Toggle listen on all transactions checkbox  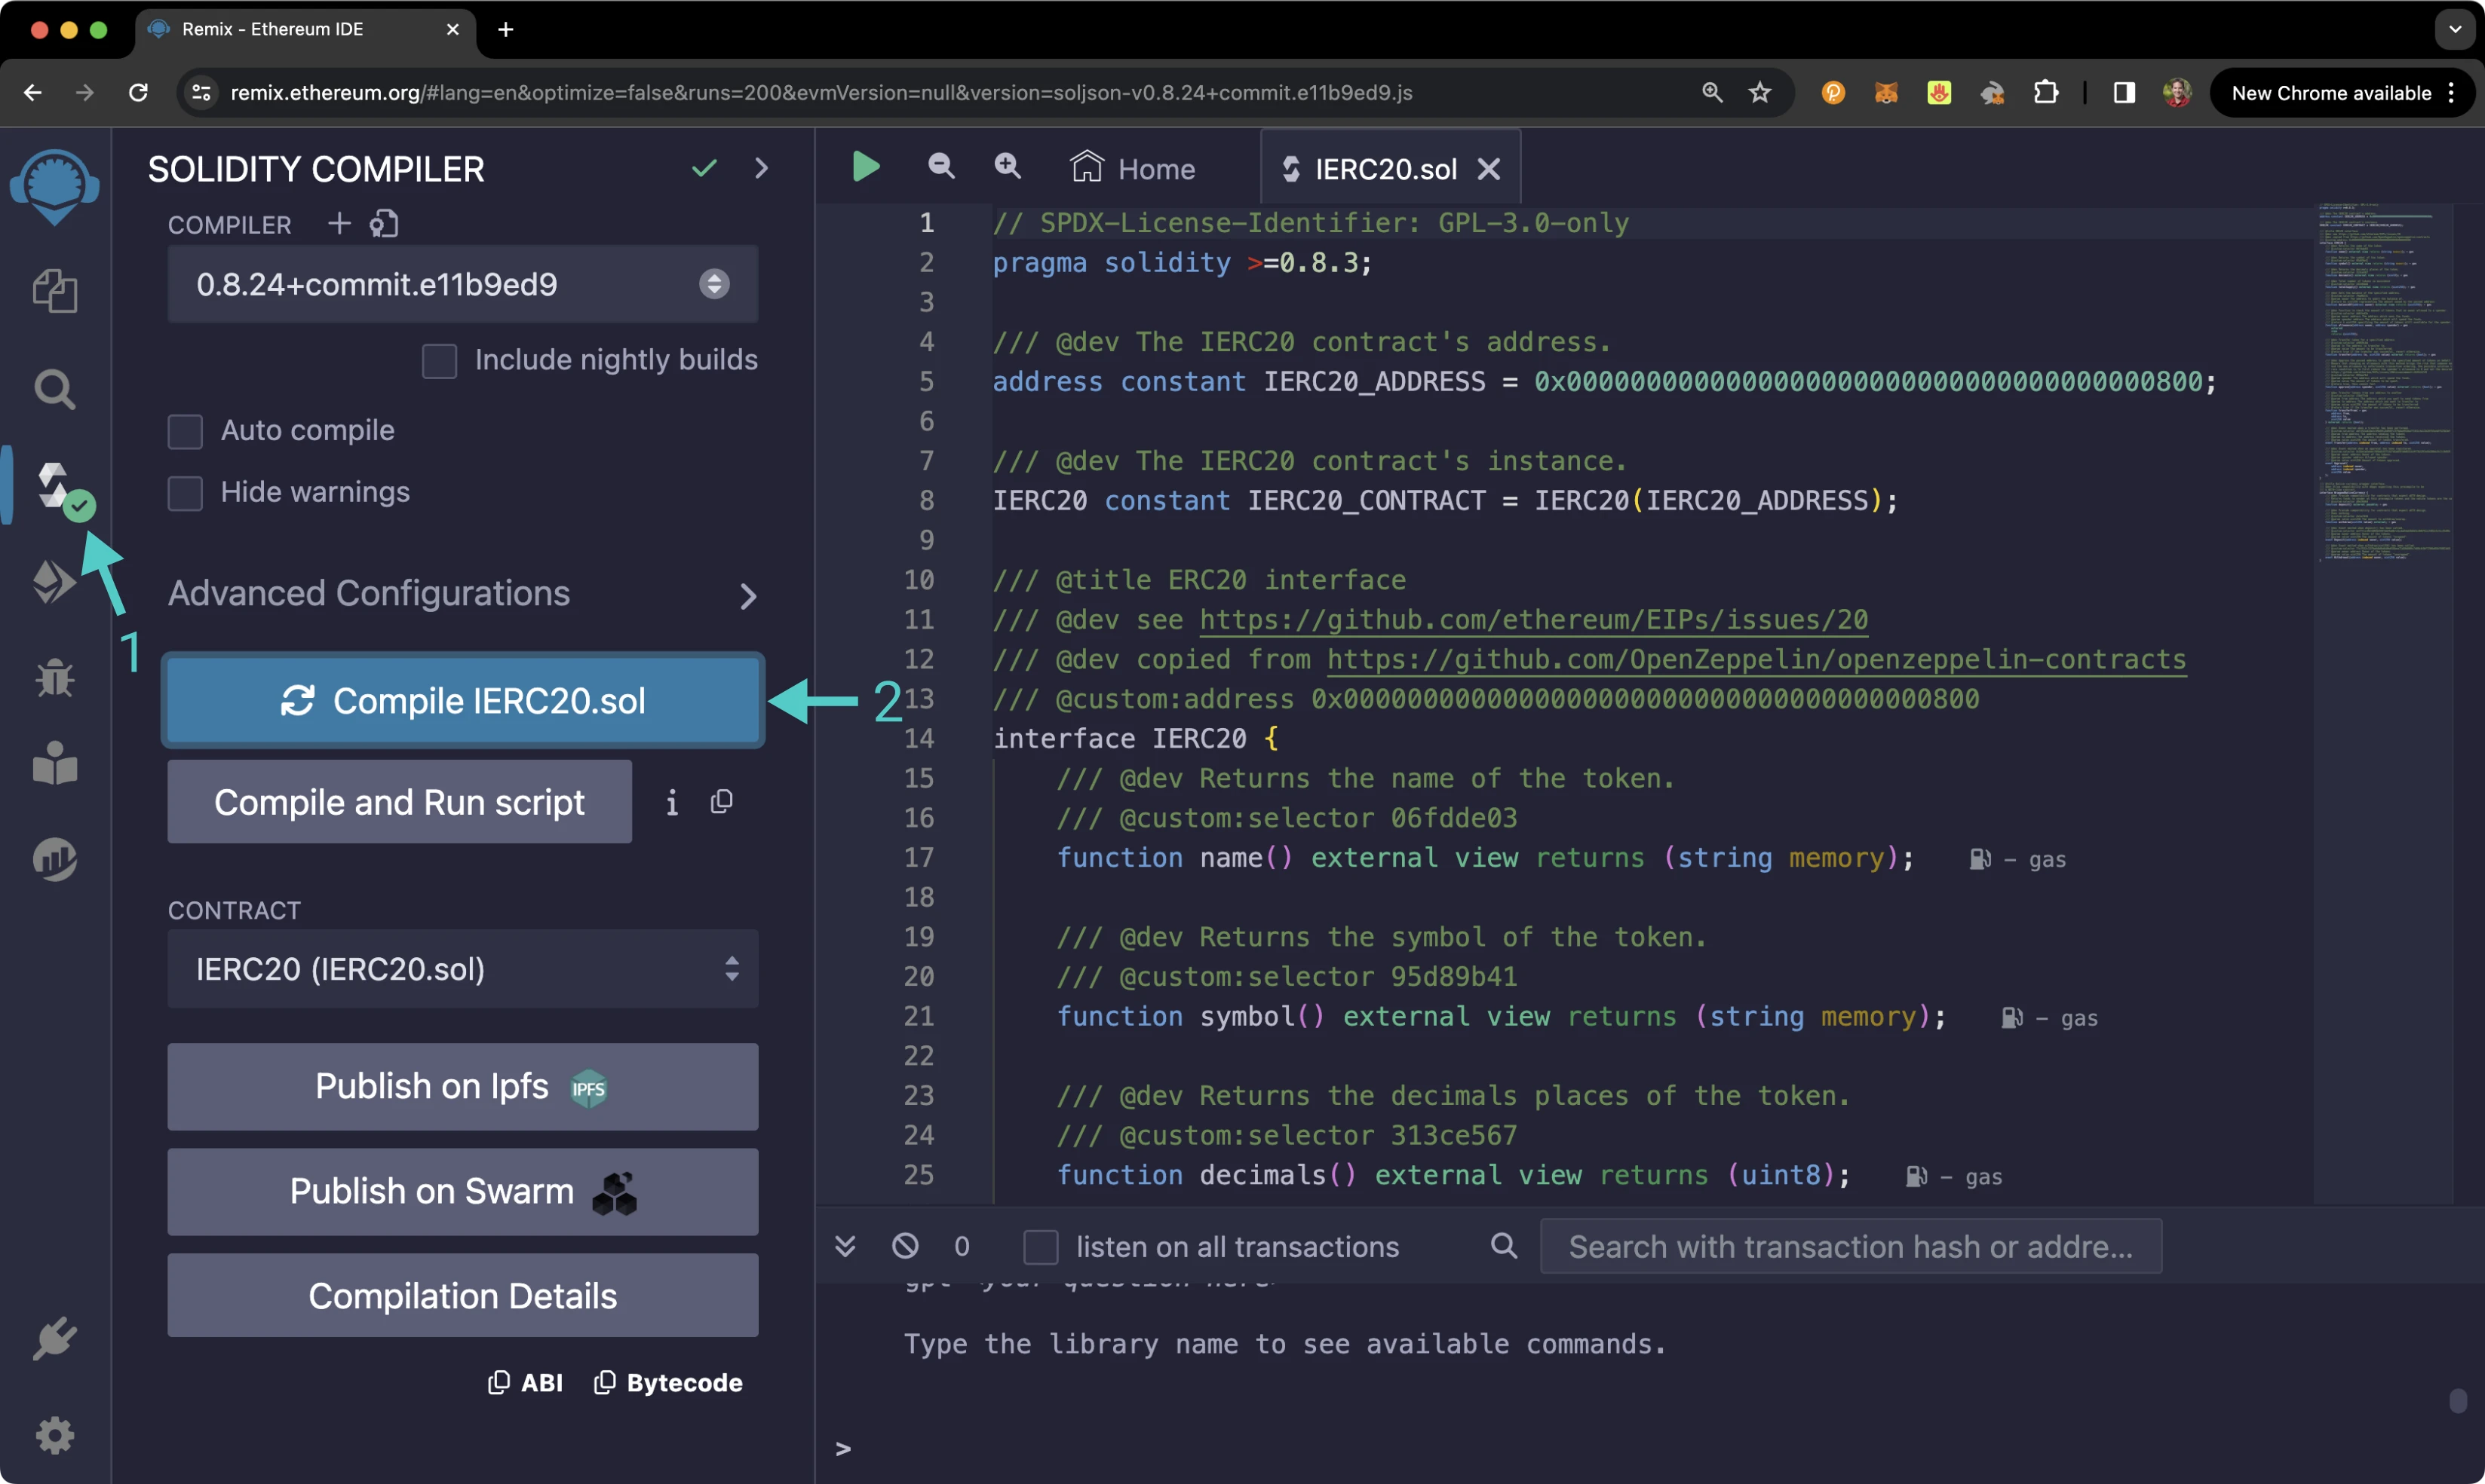coord(1041,1247)
